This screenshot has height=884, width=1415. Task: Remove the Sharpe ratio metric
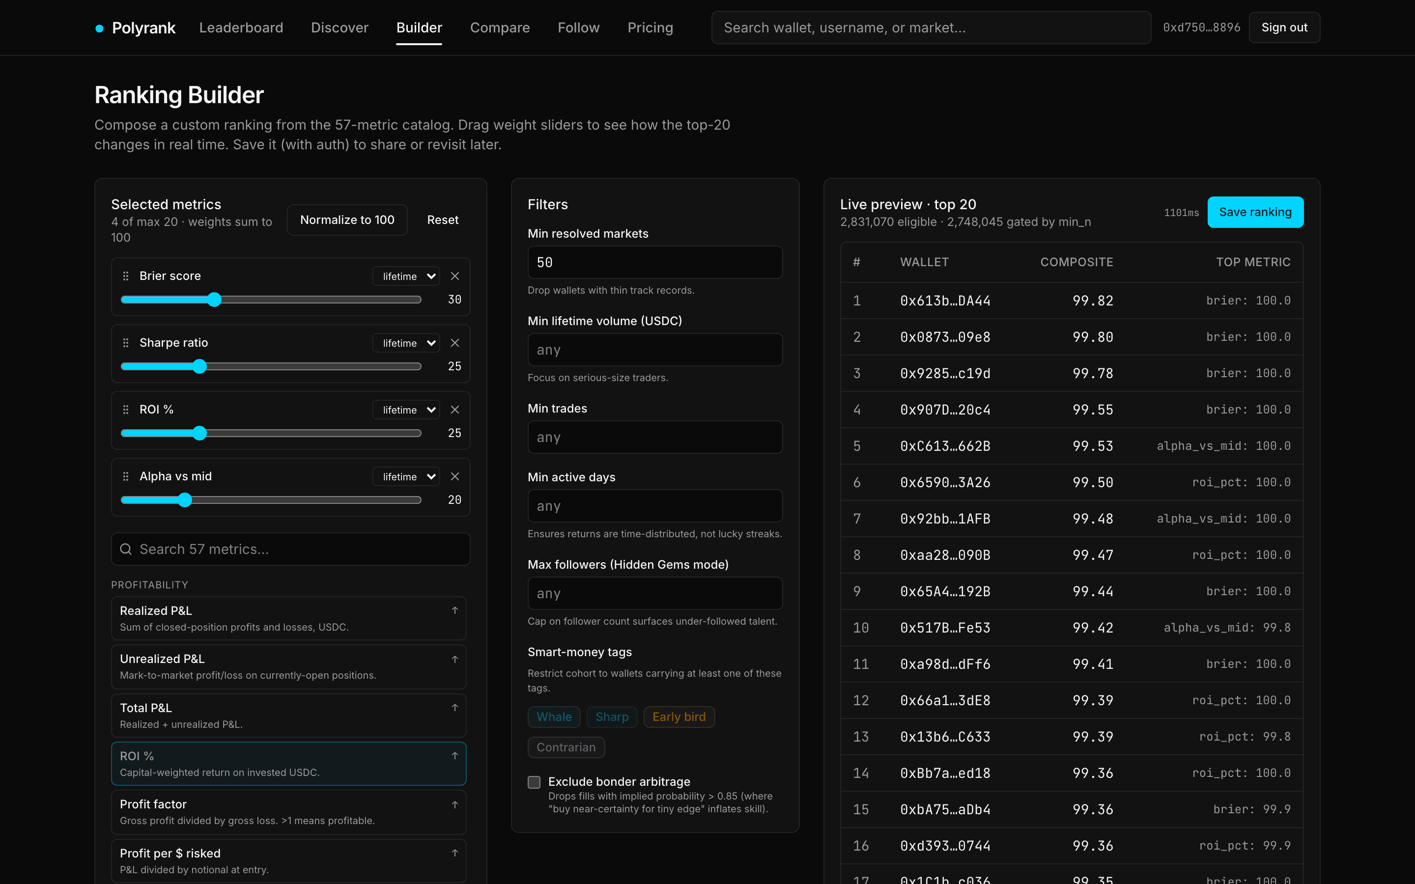(455, 343)
